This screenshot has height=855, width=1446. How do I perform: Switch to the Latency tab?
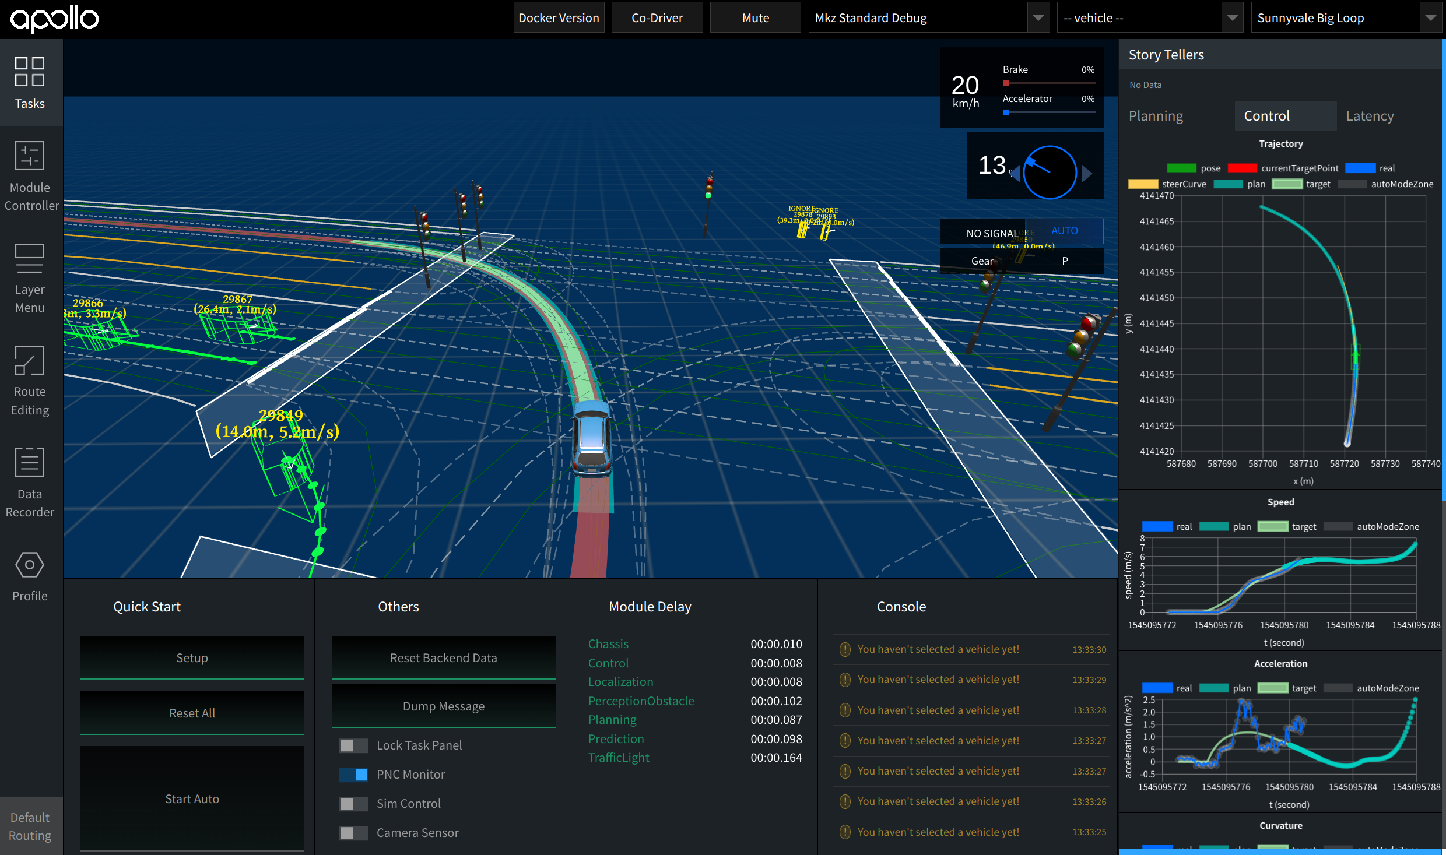pyautogui.click(x=1370, y=116)
